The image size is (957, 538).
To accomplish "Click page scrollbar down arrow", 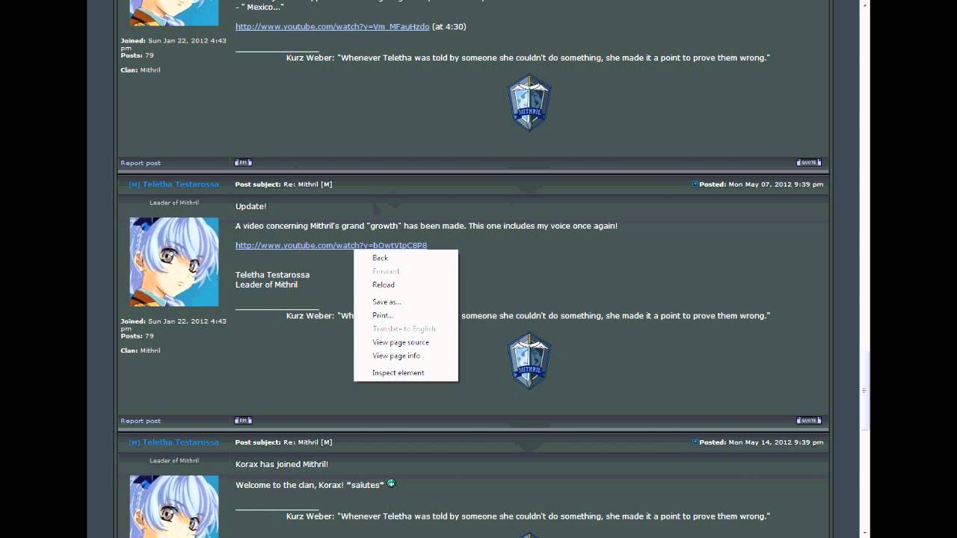I will coord(865,532).
